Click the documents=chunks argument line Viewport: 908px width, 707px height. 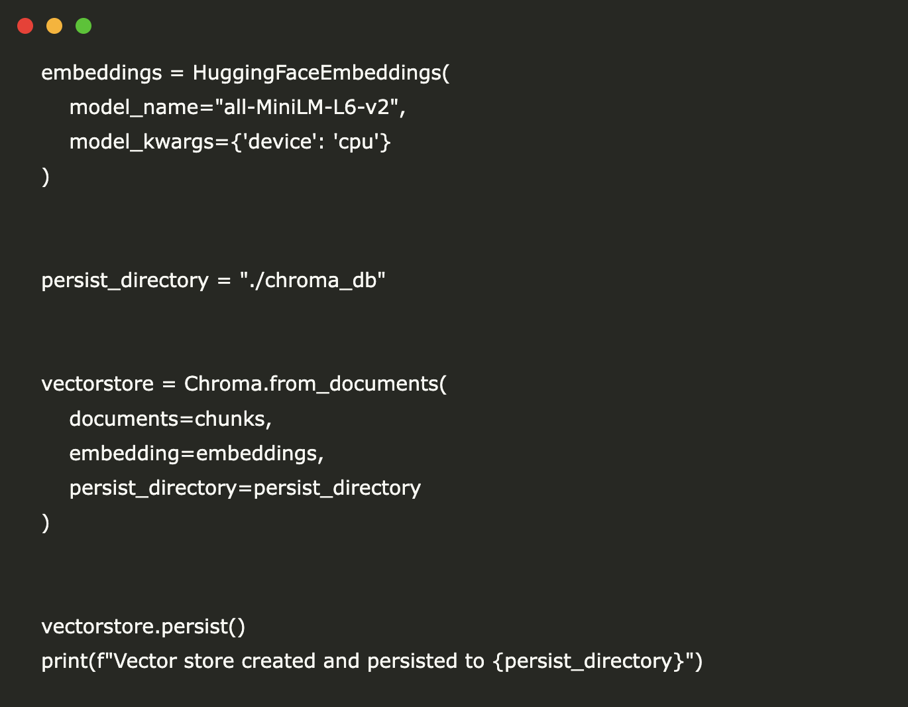[x=170, y=418]
